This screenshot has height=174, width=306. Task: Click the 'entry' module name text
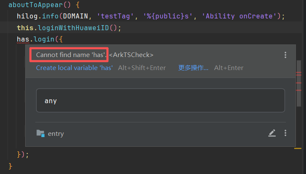coord(56,134)
